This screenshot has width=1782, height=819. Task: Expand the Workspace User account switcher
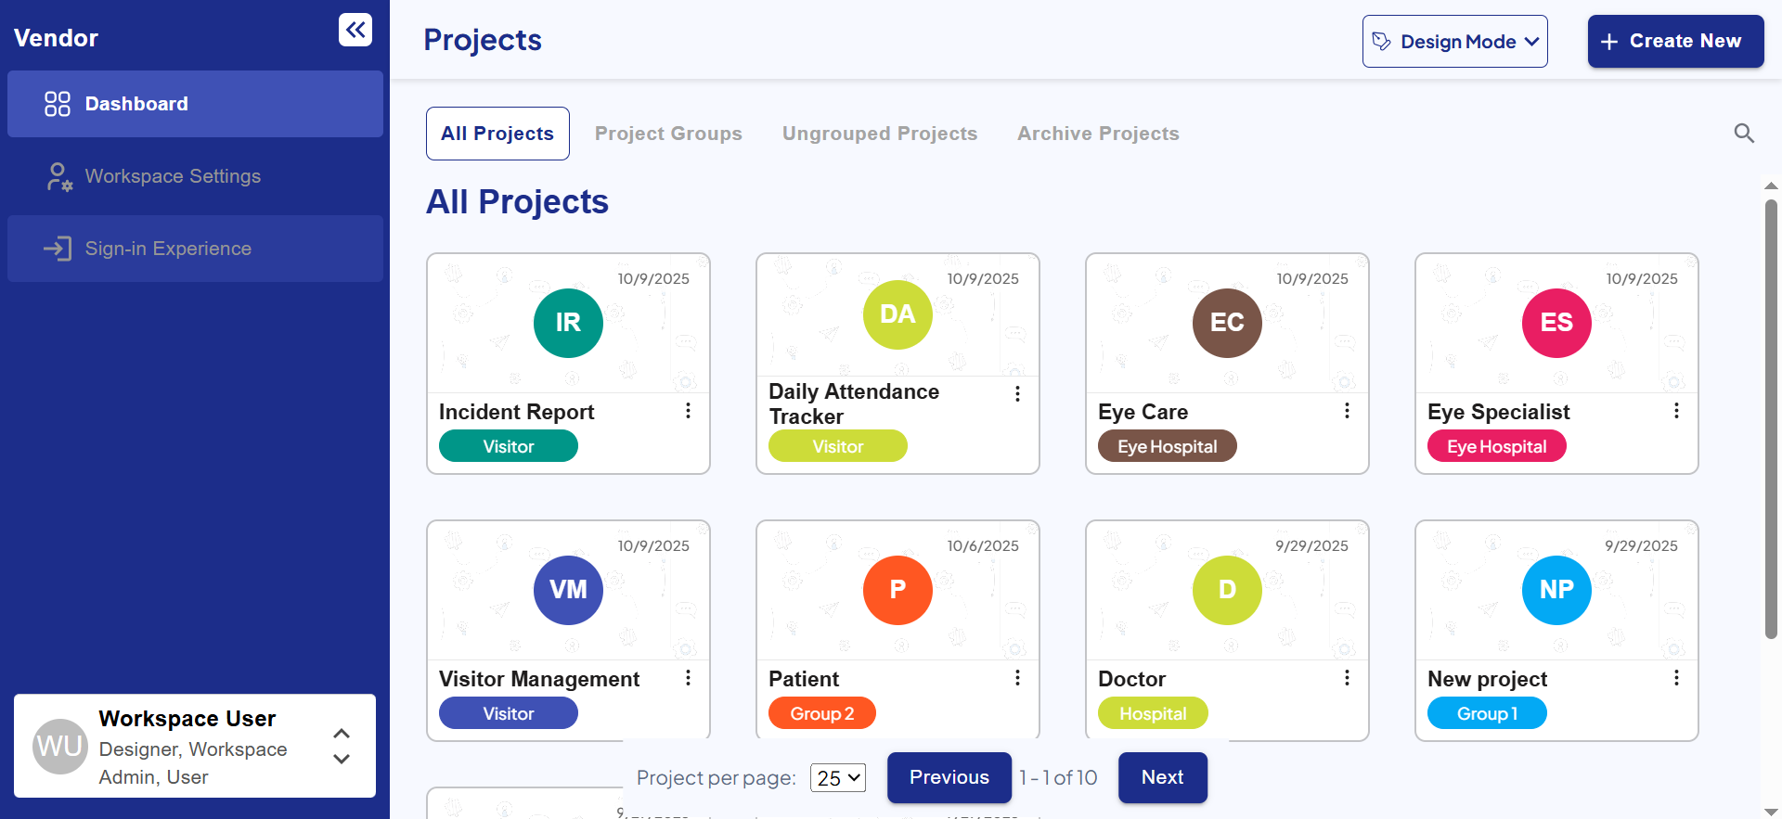342,746
